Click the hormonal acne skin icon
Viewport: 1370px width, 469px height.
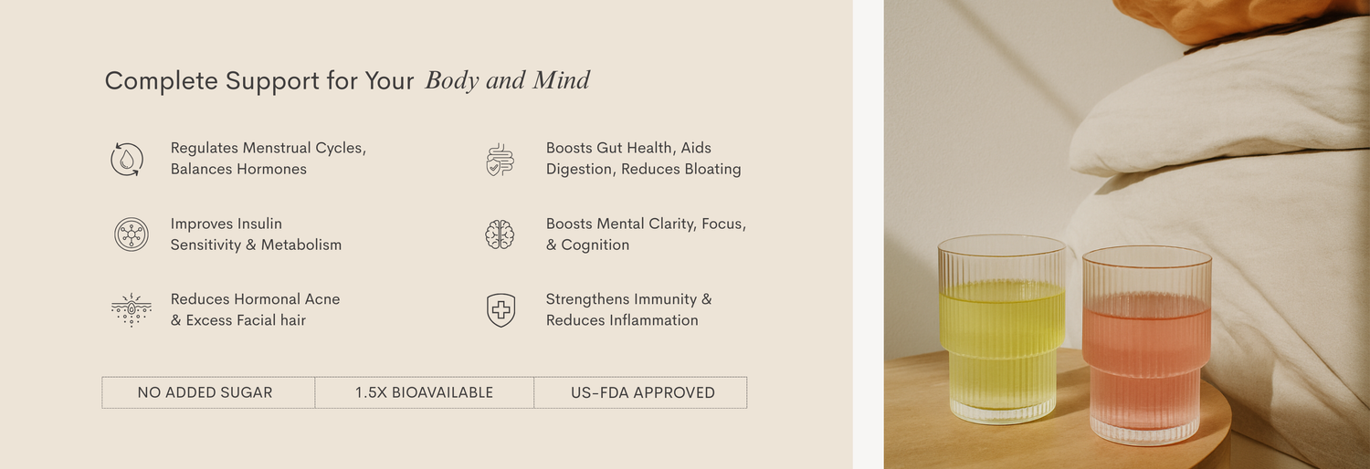point(132,310)
